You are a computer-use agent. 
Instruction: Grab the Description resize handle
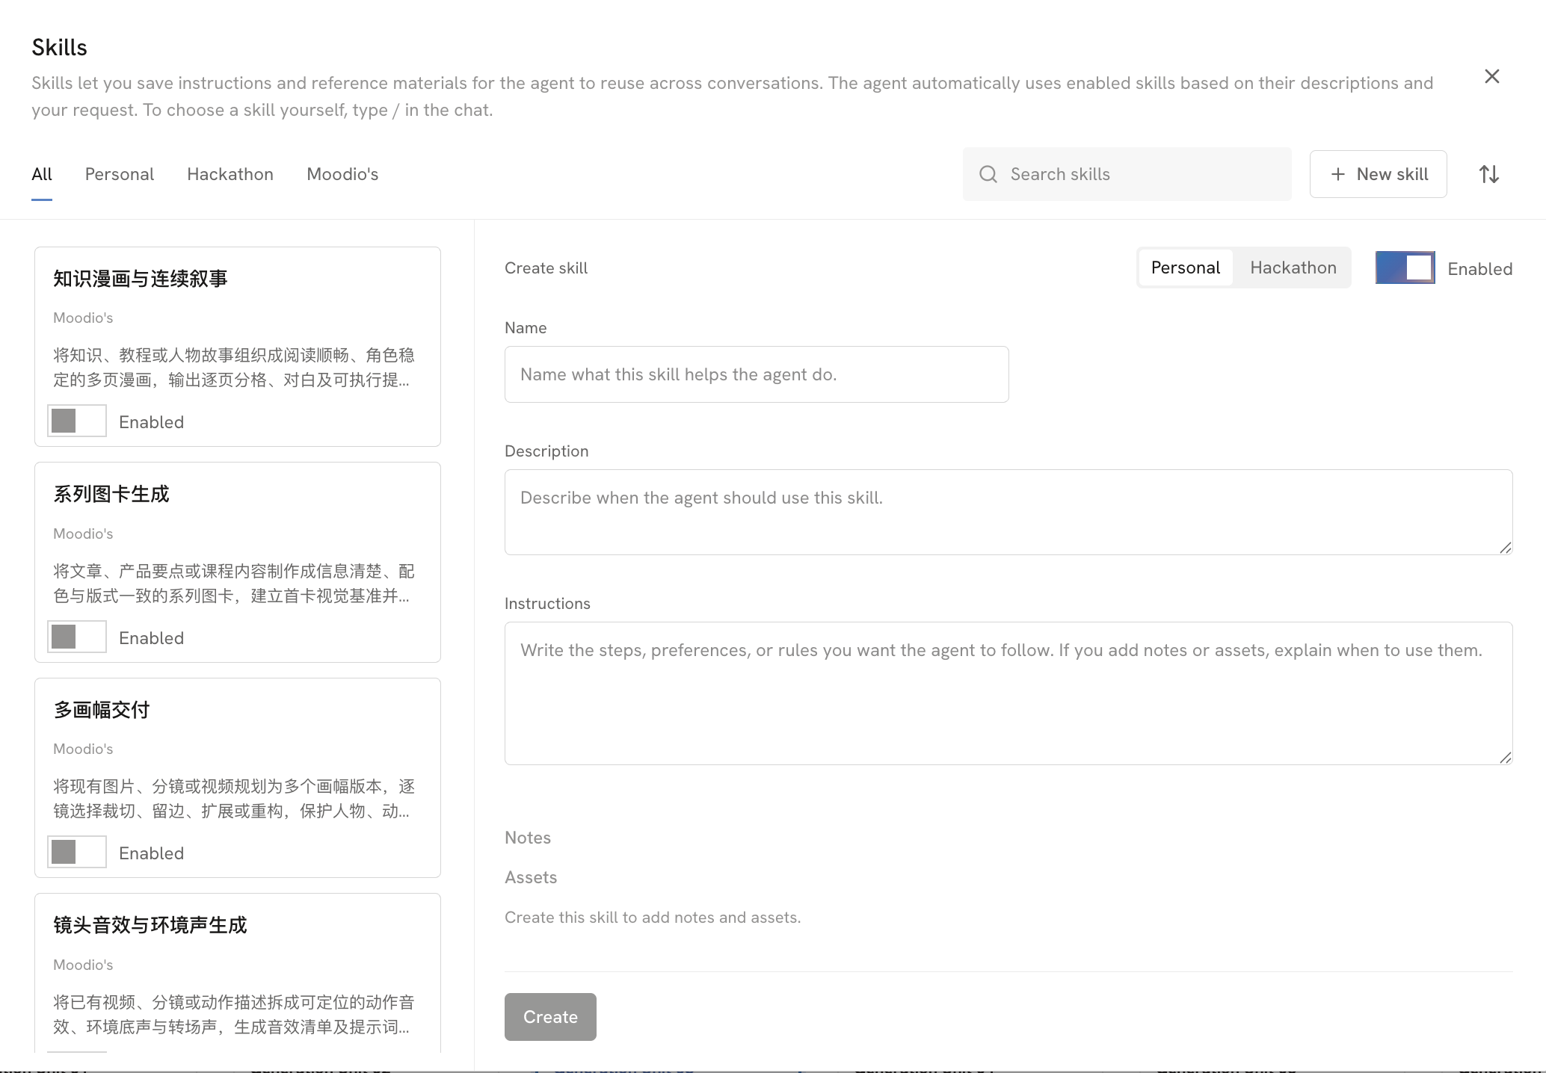[x=1505, y=548]
